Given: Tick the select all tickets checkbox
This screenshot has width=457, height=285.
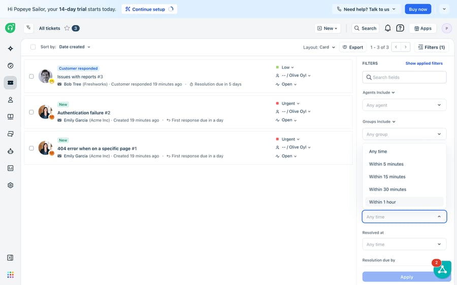Looking at the screenshot, I should [33, 47].
